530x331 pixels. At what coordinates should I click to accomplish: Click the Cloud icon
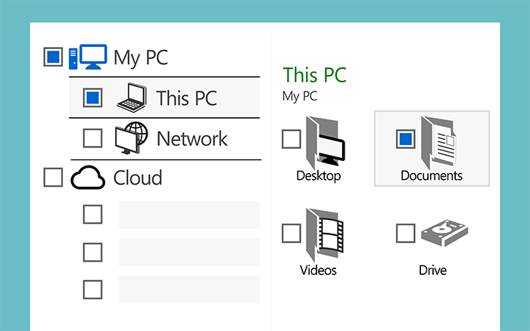(88, 178)
